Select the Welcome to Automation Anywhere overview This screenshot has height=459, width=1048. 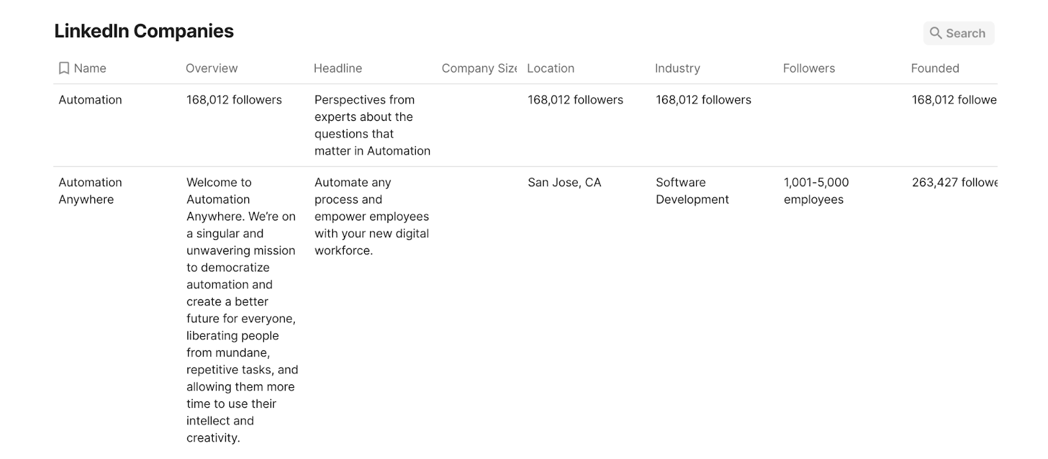coord(241,310)
